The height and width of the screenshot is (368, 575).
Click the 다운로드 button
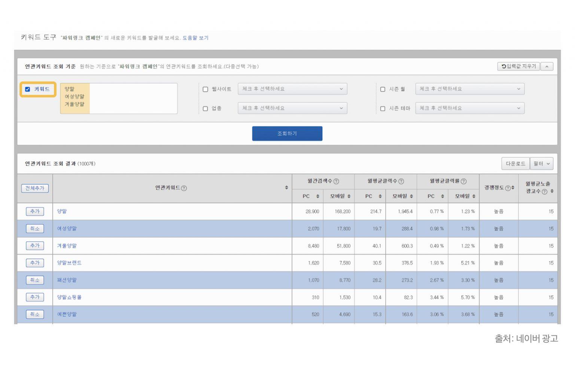[515, 164]
